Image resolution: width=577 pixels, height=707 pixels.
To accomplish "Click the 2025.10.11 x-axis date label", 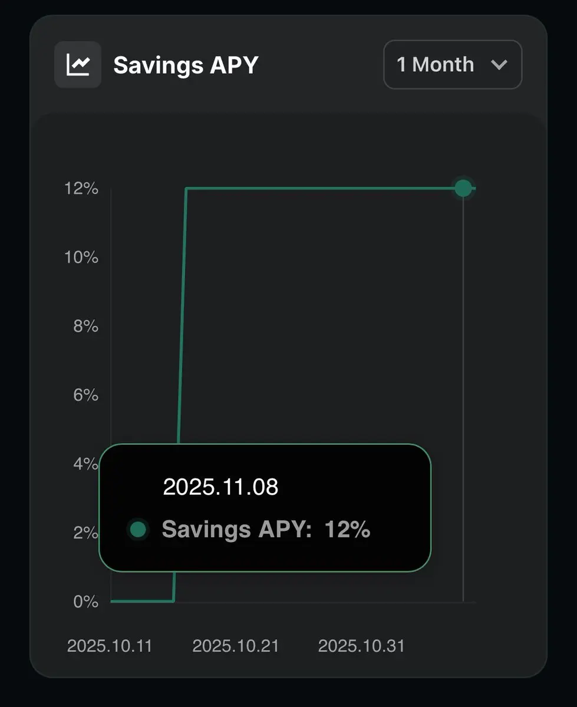I will click(110, 646).
